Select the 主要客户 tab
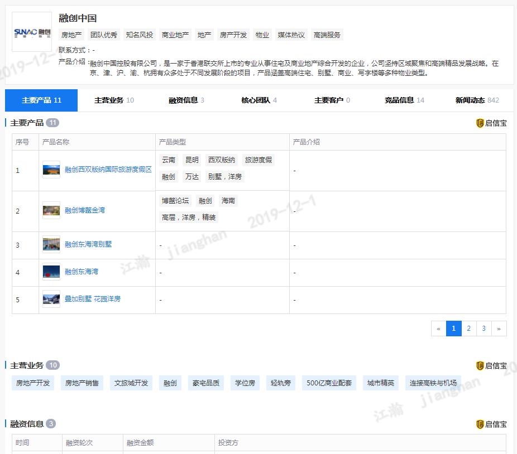517x454 pixels. tap(332, 100)
